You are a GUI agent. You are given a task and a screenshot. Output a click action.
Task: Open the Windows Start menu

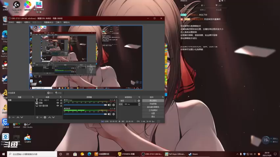3,154
